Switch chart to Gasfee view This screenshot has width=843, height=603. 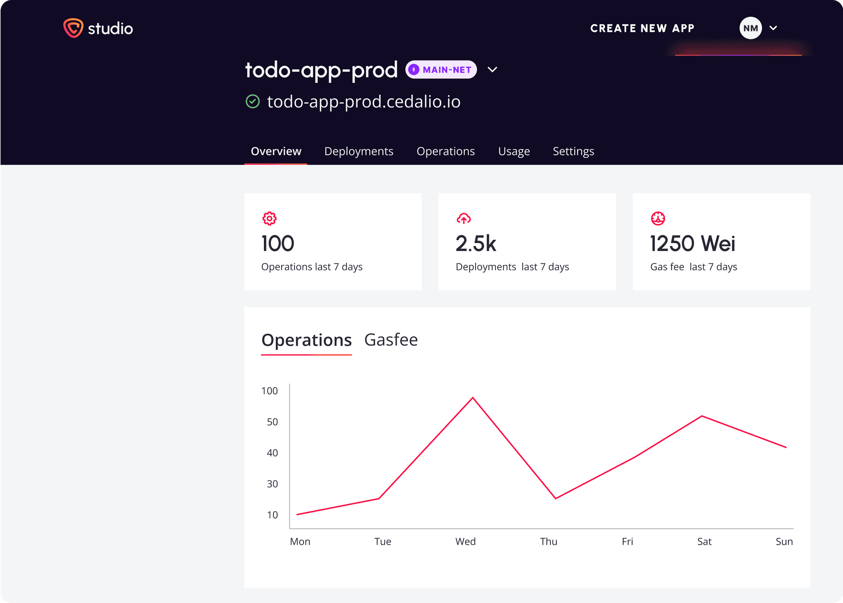pos(391,340)
